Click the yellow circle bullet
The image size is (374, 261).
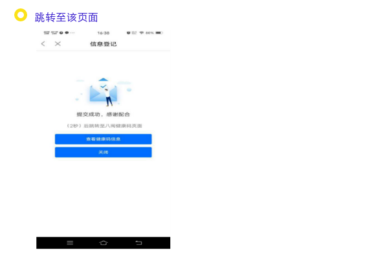[21, 15]
